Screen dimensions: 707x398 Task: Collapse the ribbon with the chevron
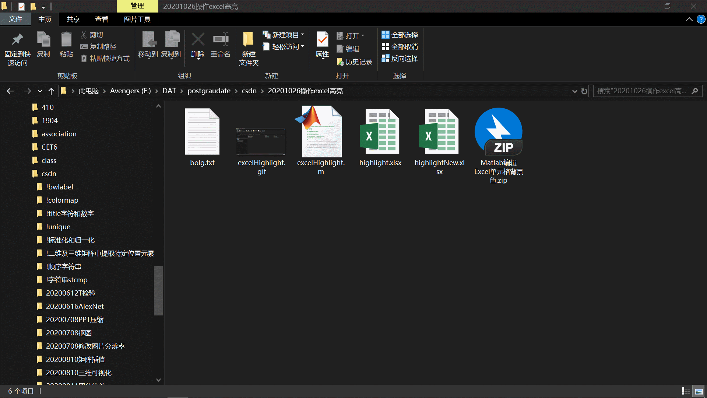pyautogui.click(x=689, y=19)
